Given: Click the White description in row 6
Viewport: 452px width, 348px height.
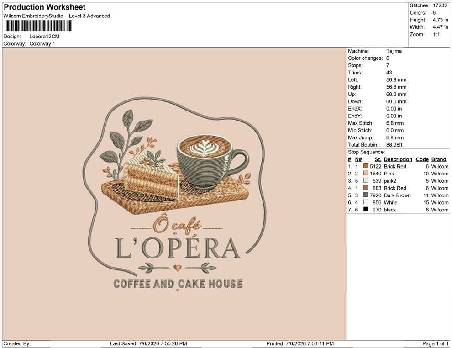Looking at the screenshot, I should (390, 202).
